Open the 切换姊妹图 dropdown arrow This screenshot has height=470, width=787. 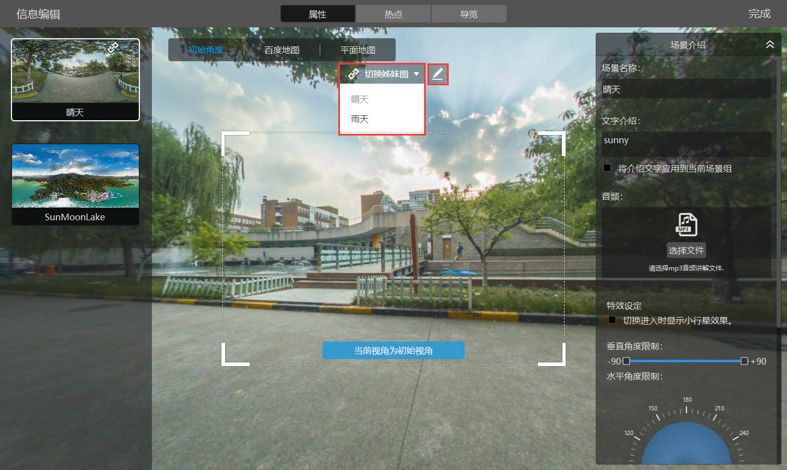point(416,74)
